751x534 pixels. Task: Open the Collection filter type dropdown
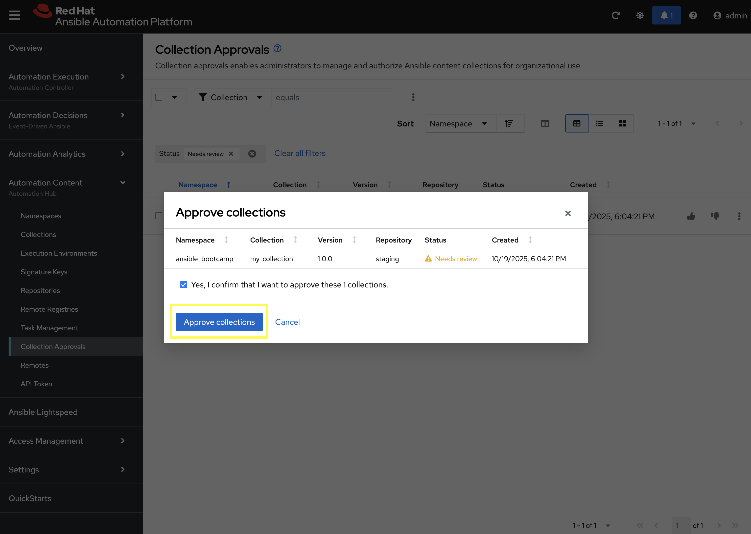point(231,97)
